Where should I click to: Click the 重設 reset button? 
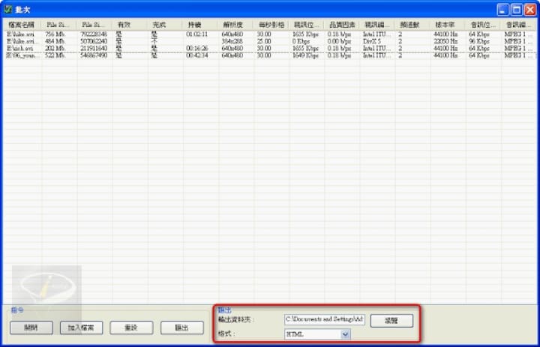130,328
